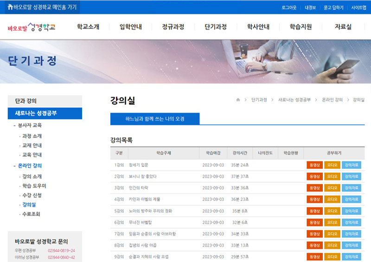The image size is (371, 262).
Task: Play 오디오 for 2강의 보시니 참 좋았다
Action: [x=332, y=176]
